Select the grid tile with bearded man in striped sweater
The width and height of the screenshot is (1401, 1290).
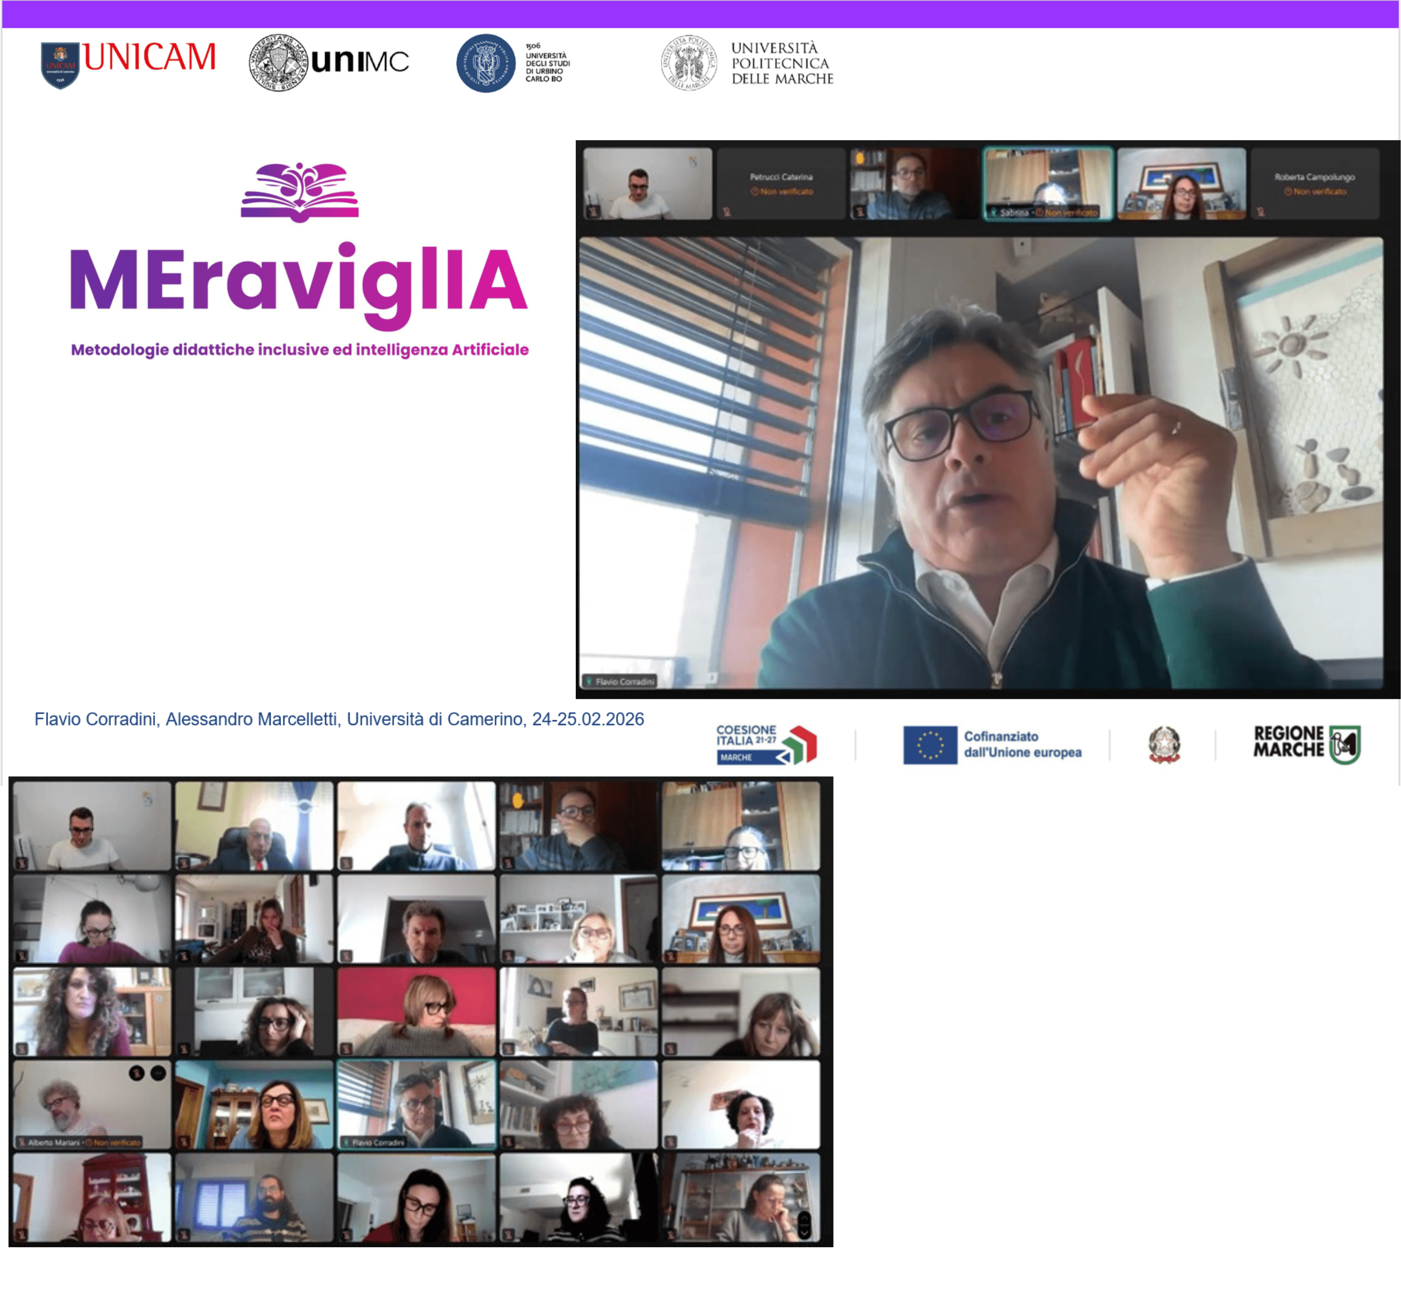[254, 1198]
